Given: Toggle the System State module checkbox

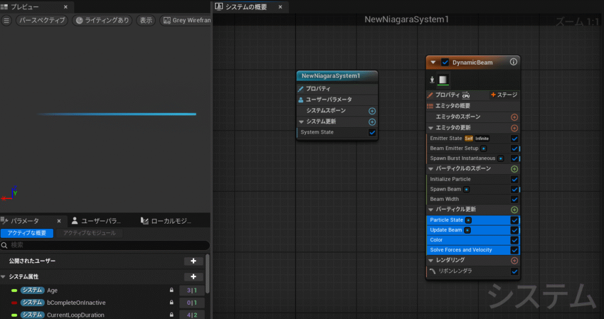Looking at the screenshot, I should coord(372,132).
